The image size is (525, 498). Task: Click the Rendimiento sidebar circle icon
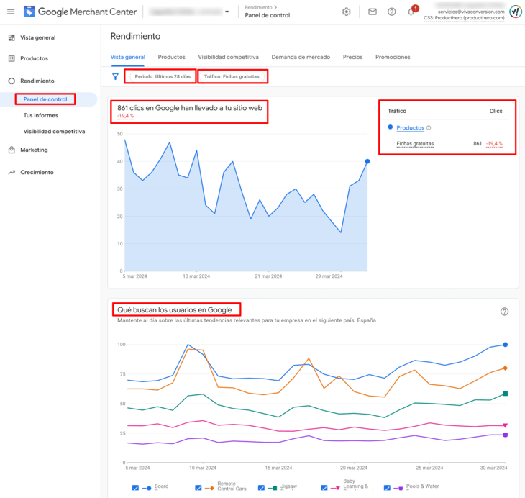12,81
